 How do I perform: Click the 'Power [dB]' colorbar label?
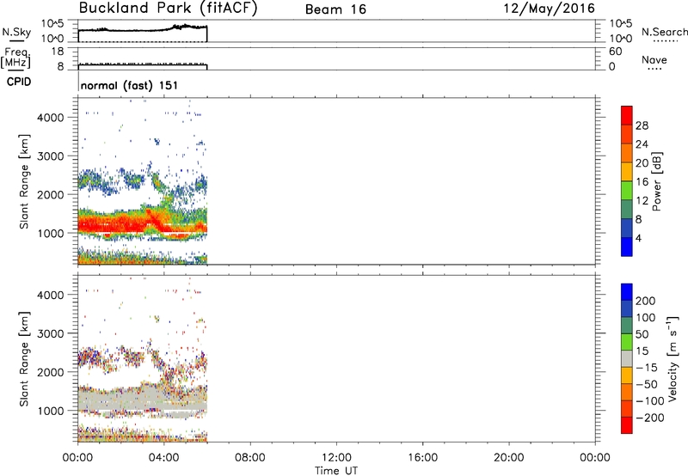coord(656,181)
